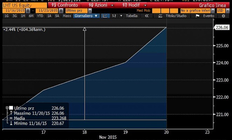Toggle the Ultimo prz white series box

point(11,108)
